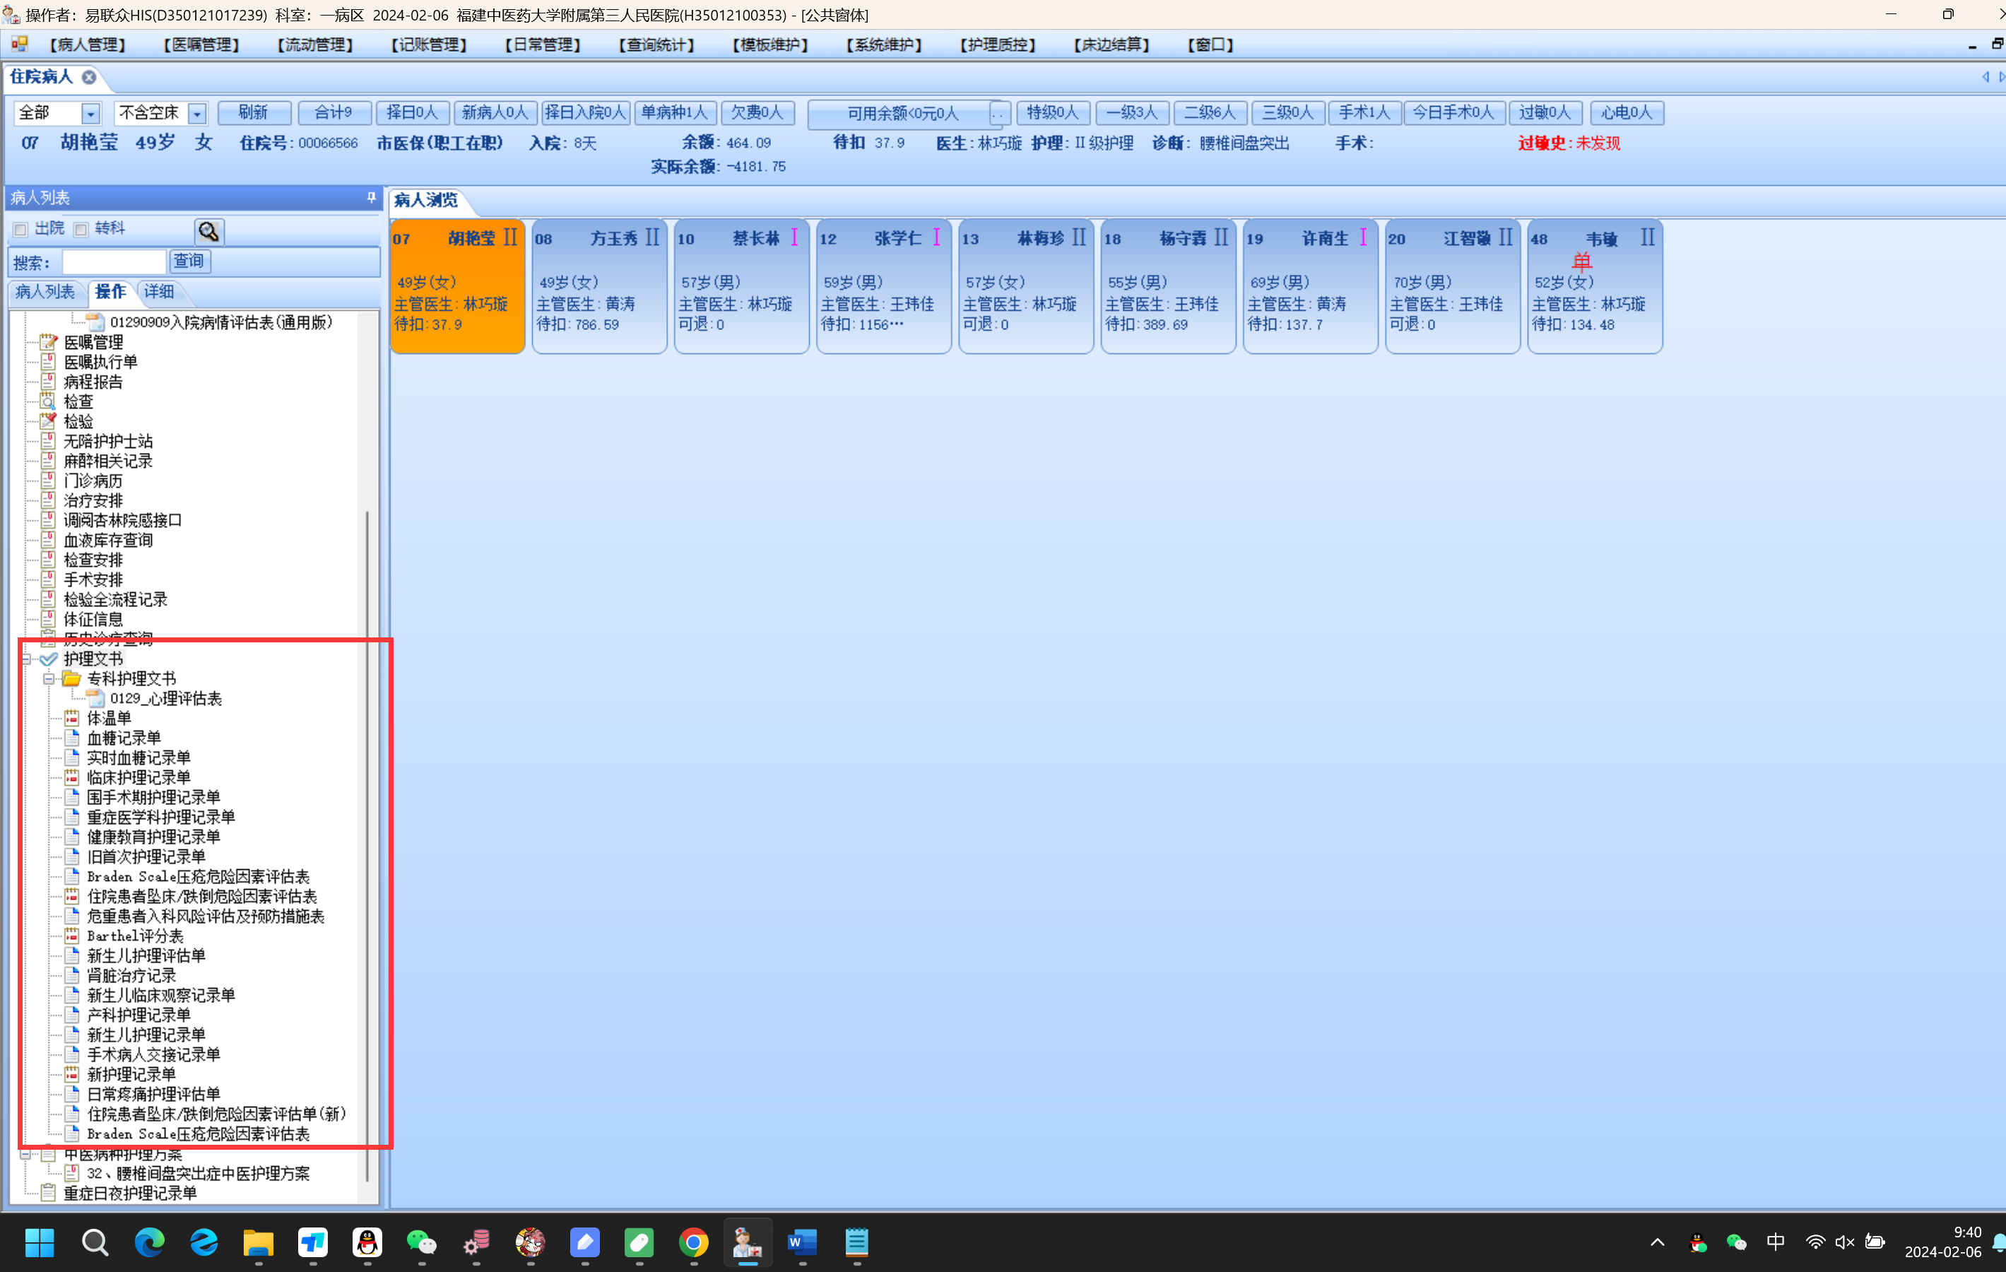
Task: Open the WeChat icon in taskbar
Action: [422, 1243]
